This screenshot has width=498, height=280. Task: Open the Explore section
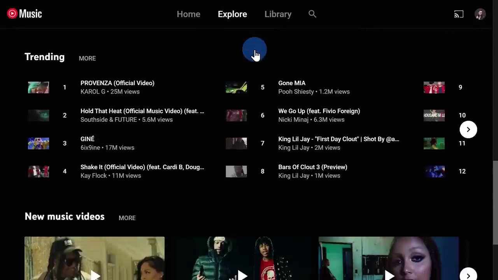(x=232, y=14)
